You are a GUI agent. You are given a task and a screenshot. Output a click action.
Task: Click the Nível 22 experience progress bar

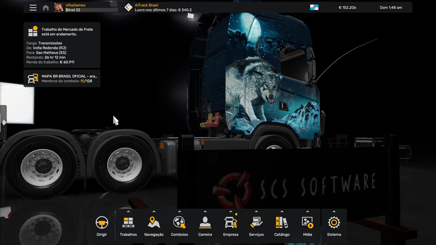pyautogui.click(x=92, y=10)
